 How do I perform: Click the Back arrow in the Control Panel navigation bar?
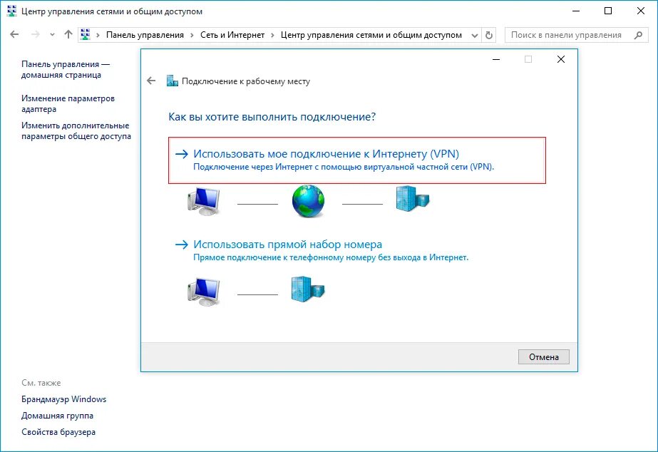[x=14, y=35]
